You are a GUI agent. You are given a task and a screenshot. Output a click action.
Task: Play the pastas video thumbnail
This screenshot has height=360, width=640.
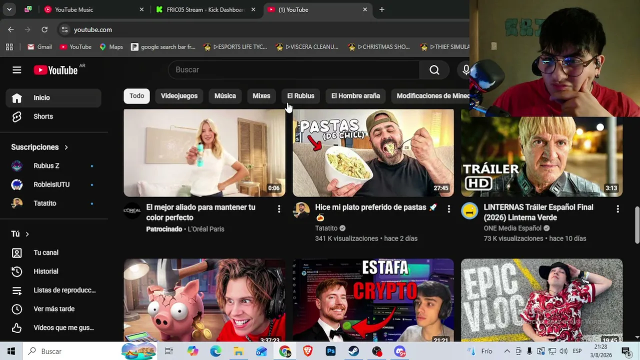373,152
